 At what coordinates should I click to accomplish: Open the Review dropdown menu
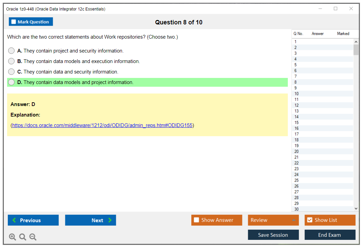coord(273,220)
